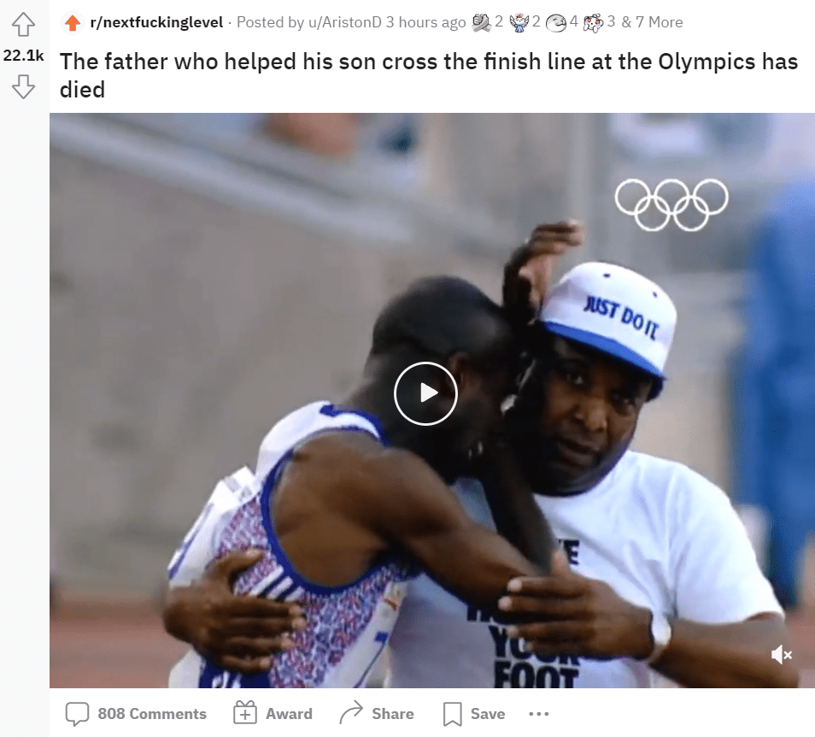Click the first award badge icon
Image resolution: width=815 pixels, height=737 pixels.
(481, 22)
